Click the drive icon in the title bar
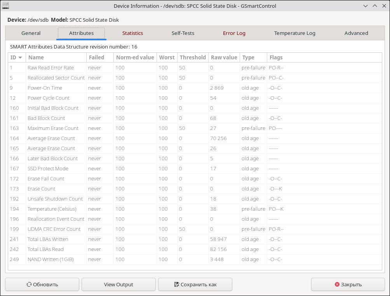Viewport: 390px width, 296px height. (6, 6)
